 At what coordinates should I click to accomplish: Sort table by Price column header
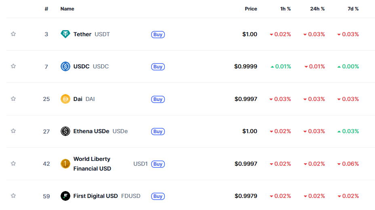251,9
